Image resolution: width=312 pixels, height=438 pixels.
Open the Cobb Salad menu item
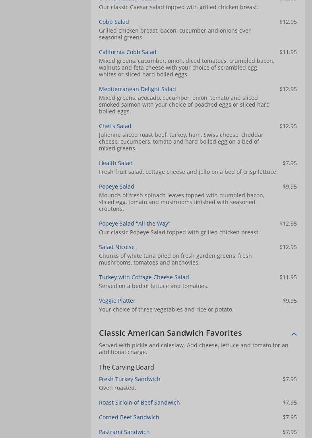(x=114, y=22)
